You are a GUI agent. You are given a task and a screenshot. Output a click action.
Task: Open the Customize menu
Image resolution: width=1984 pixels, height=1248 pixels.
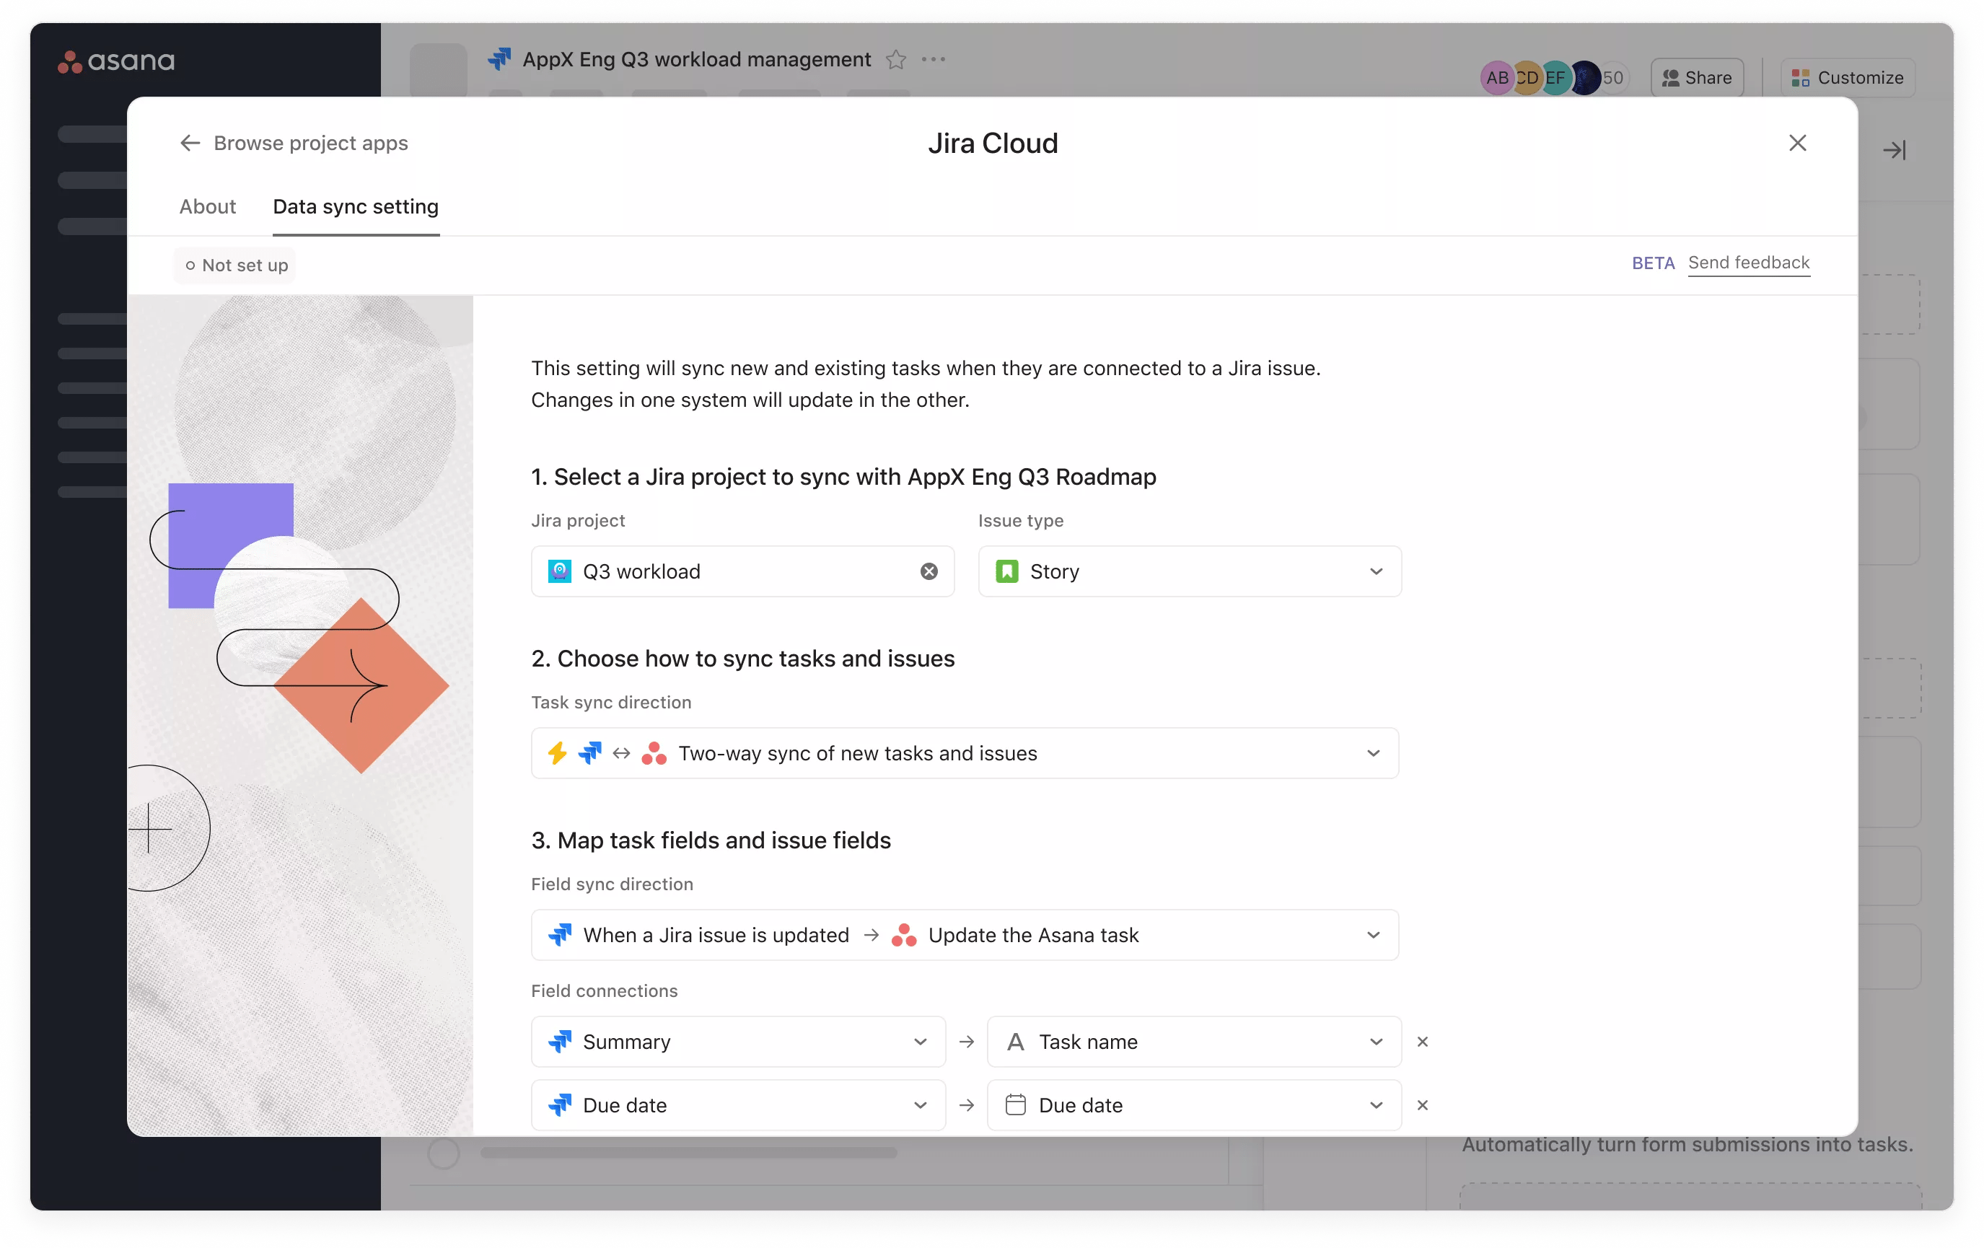[x=1847, y=77]
